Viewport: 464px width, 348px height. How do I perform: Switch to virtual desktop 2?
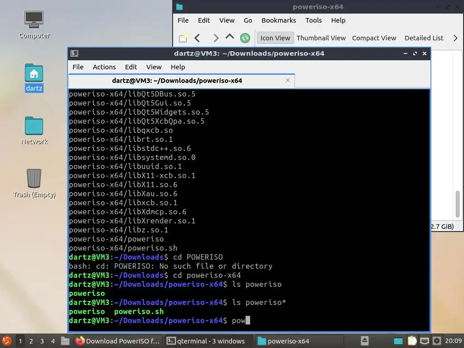tap(31, 341)
